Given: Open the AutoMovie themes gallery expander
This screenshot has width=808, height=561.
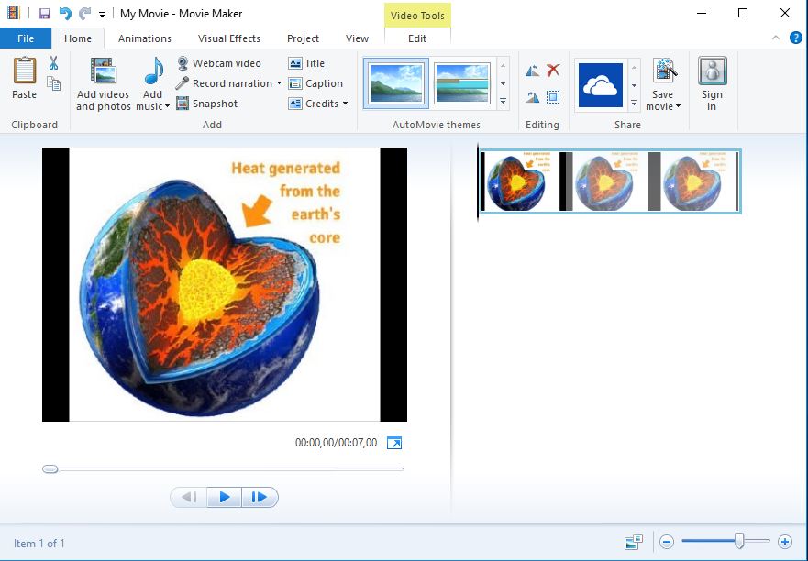Looking at the screenshot, I should click(x=503, y=103).
